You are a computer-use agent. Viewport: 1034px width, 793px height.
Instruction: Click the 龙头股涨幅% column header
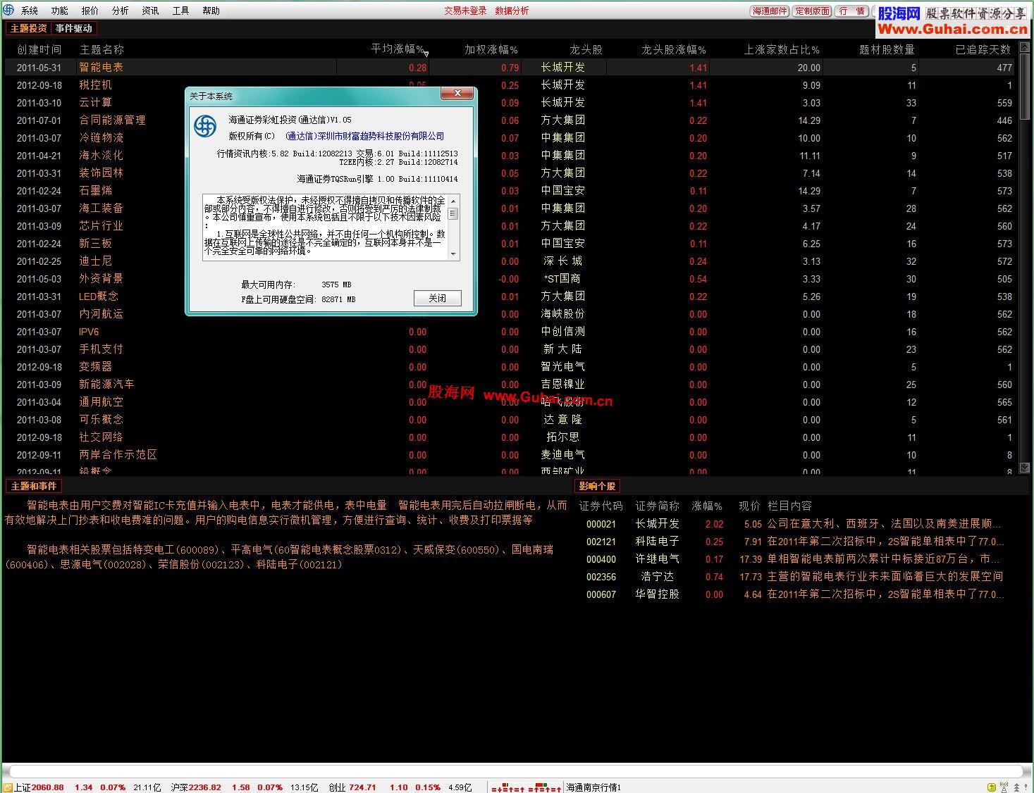674,49
